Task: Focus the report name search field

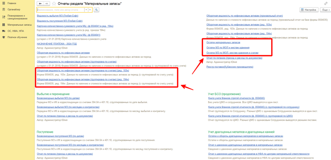Action: [60, 10]
